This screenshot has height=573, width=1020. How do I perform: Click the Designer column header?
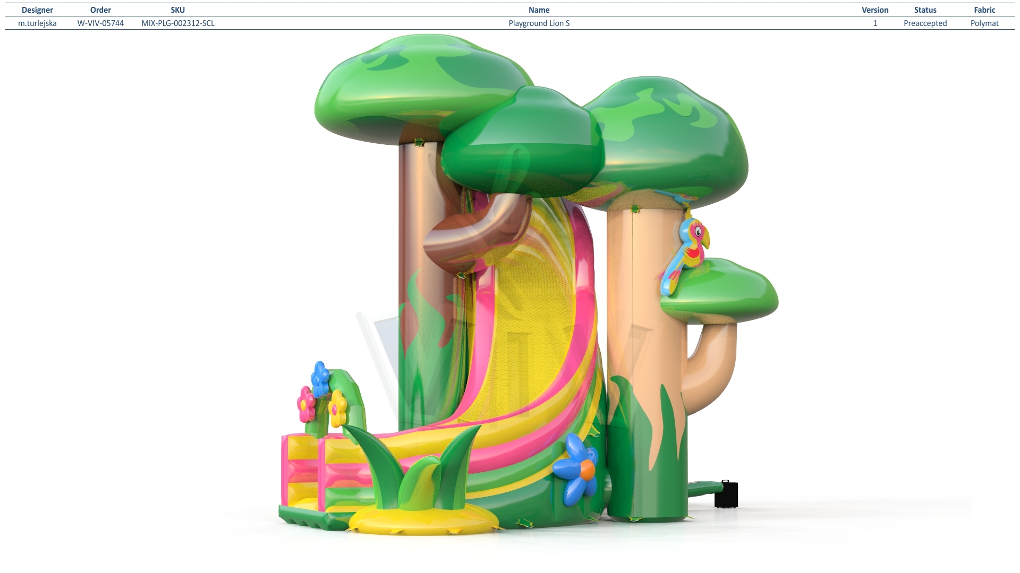pos(37,10)
